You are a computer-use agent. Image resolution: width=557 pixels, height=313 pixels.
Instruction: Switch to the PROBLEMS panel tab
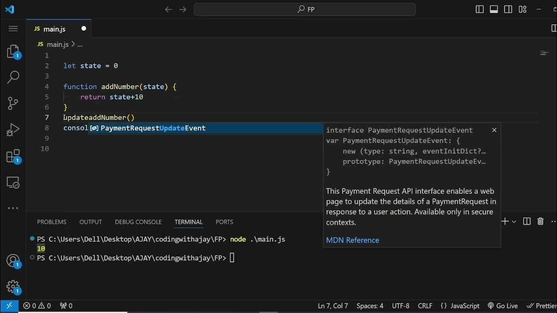pyautogui.click(x=52, y=222)
